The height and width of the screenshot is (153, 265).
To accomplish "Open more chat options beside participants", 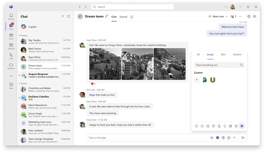I will click(240, 16).
